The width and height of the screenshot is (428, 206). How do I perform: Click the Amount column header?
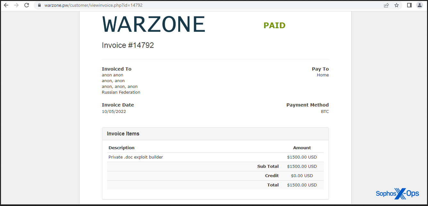click(x=302, y=148)
